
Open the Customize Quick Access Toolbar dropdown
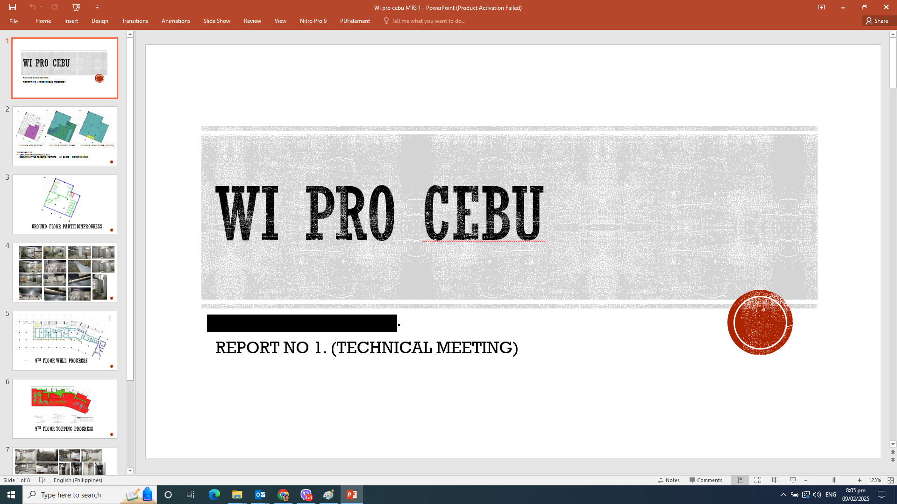click(97, 7)
